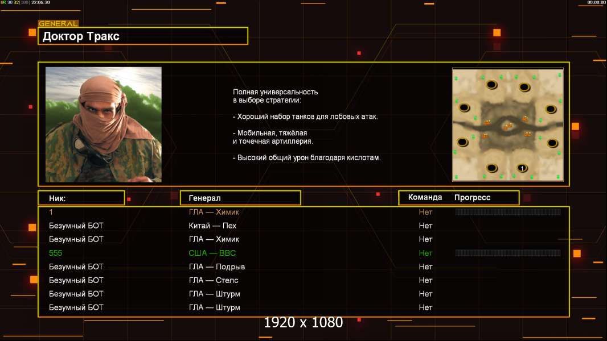607x341 pixels.
Task: Click the Доктор Тракс portrait image
Action: 104,124
